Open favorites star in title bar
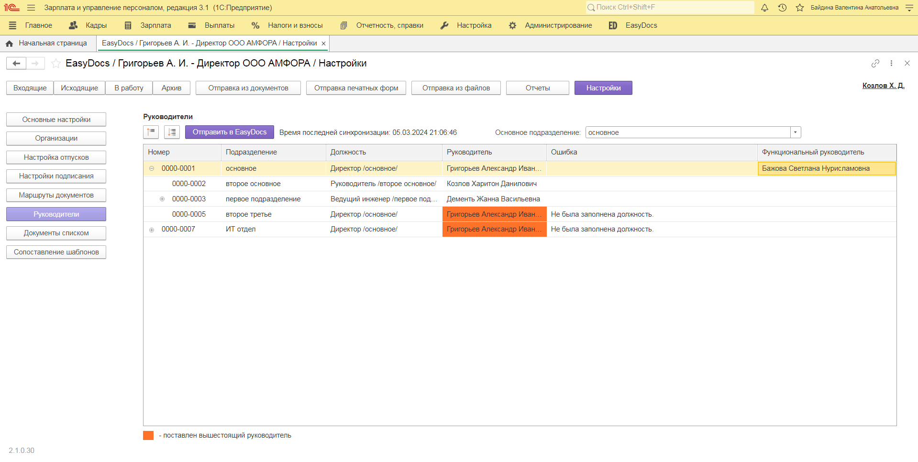 pos(800,8)
